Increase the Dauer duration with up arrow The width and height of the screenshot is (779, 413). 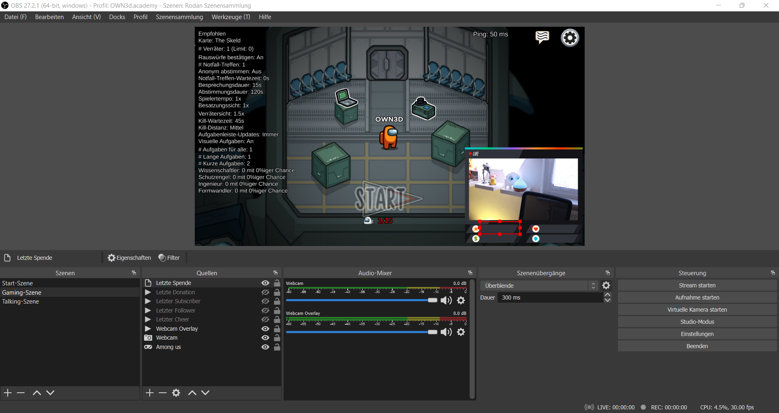point(607,295)
